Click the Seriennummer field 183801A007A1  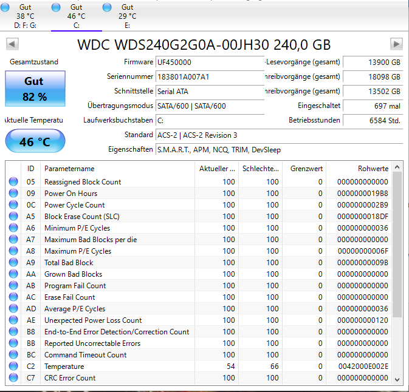tap(210, 77)
